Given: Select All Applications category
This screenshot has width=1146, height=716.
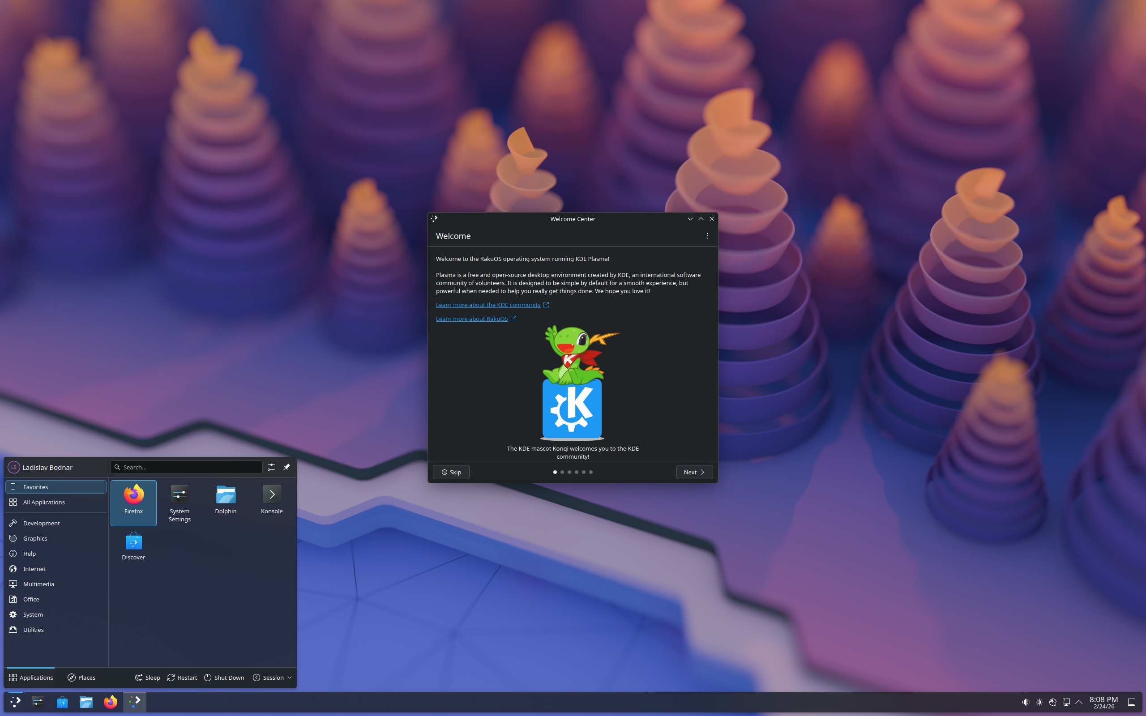Looking at the screenshot, I should coord(56,502).
